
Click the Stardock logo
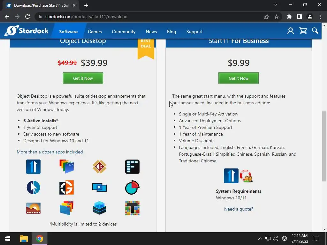click(x=26, y=31)
